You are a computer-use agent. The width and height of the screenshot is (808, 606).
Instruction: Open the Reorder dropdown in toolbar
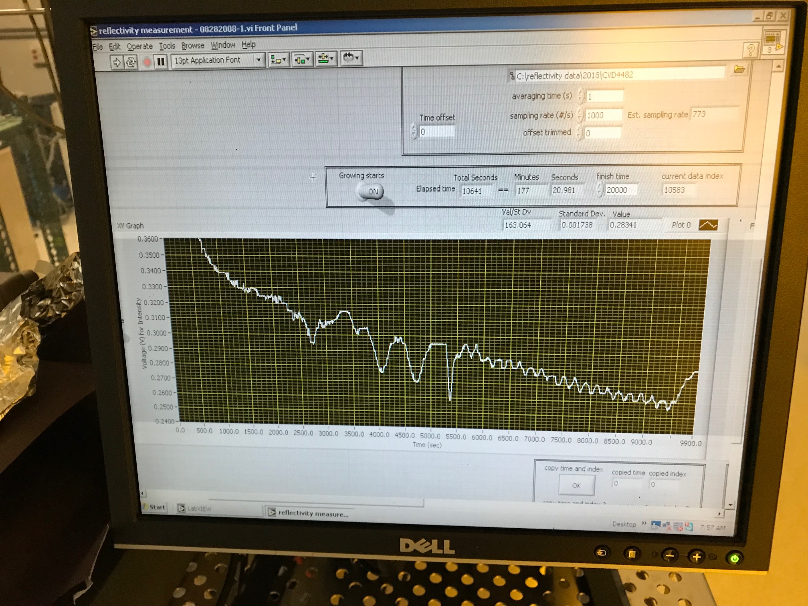pos(351,58)
